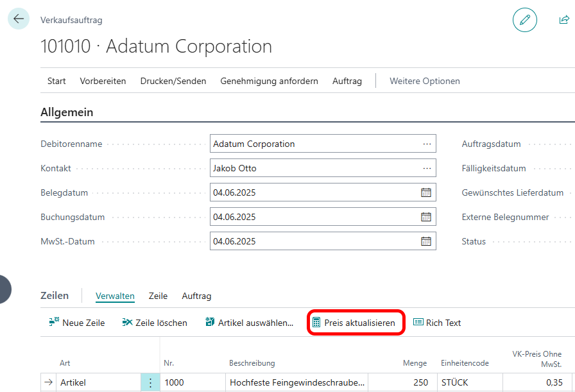Viewport: 575px width, 392px height.
Task: Click the Beschreibung column header
Action: click(x=252, y=363)
